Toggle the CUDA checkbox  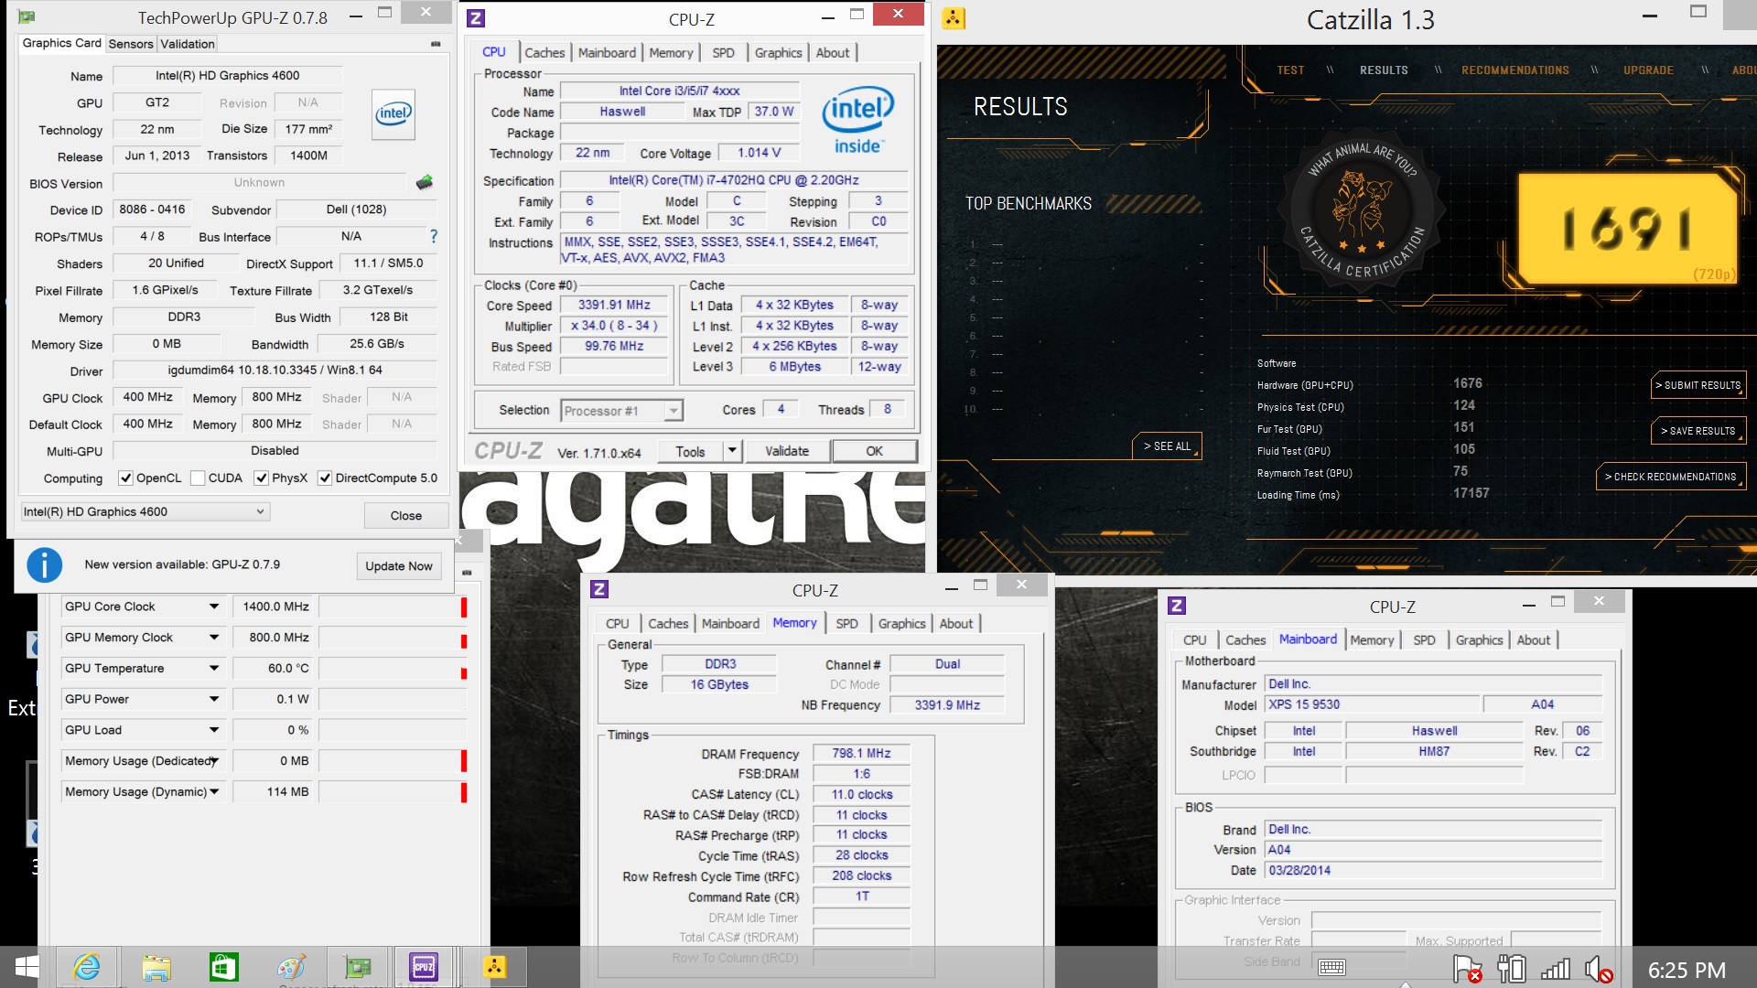[198, 478]
